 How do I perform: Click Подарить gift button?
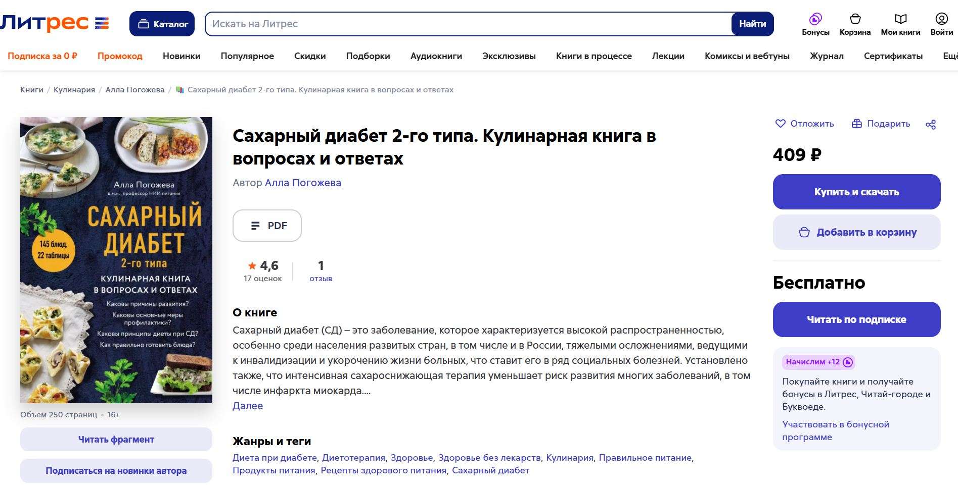[x=881, y=124]
